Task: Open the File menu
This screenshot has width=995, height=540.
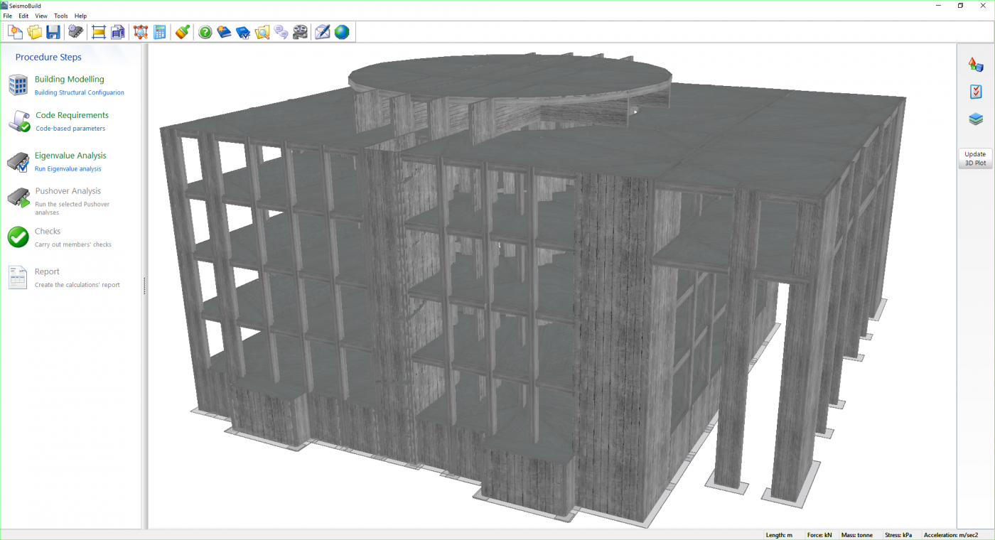Action: click(8, 16)
